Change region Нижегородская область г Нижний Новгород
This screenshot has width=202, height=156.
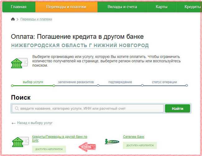pyautogui.click(x=80, y=45)
